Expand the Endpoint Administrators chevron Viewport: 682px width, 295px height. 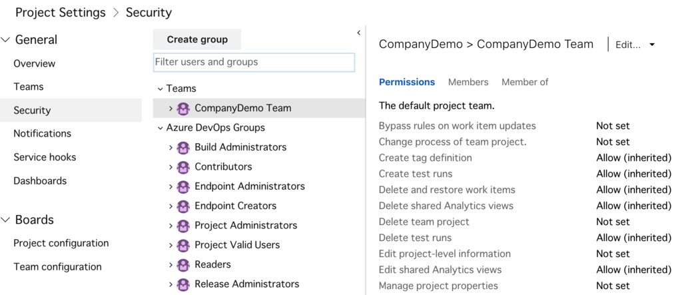click(x=171, y=186)
